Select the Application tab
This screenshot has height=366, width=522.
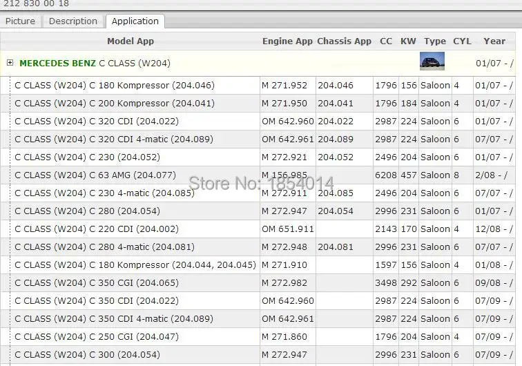pyautogui.click(x=135, y=21)
